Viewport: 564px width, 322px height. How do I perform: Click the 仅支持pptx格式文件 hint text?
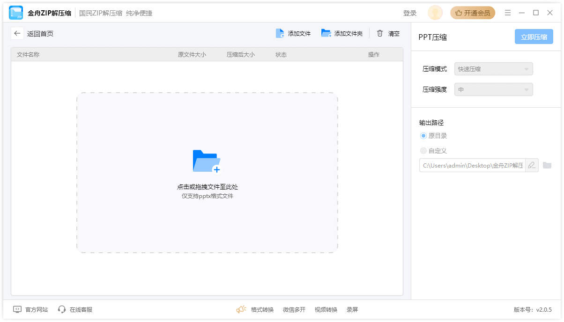(x=208, y=196)
